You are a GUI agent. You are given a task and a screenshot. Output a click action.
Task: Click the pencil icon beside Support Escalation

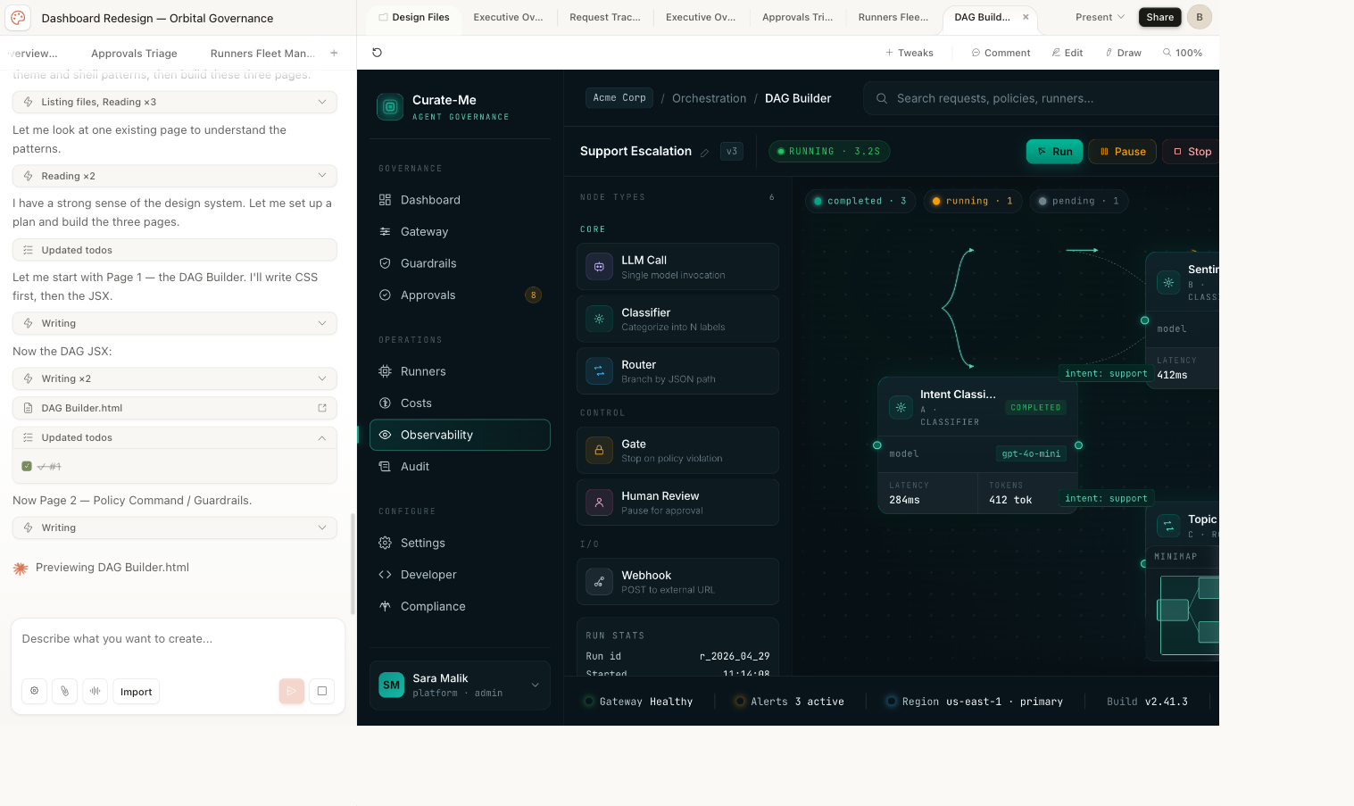(704, 153)
